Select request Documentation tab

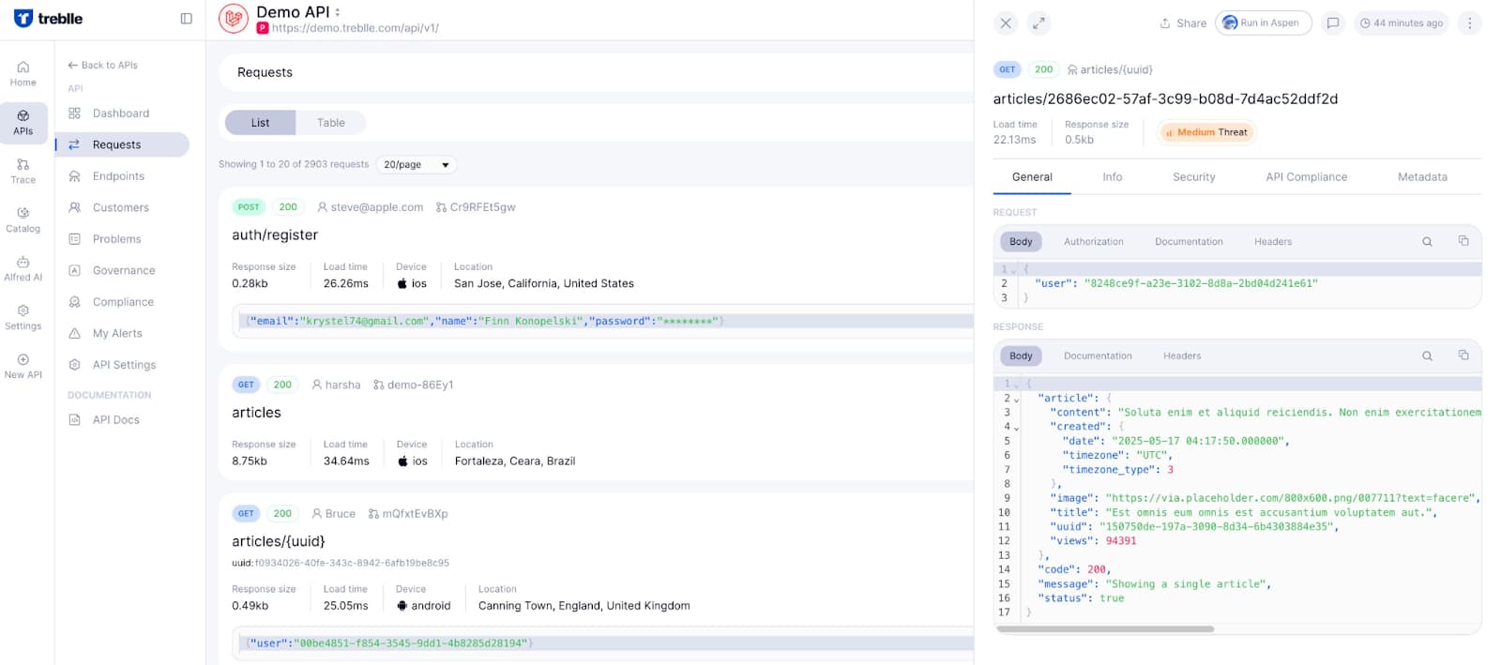[x=1189, y=242]
